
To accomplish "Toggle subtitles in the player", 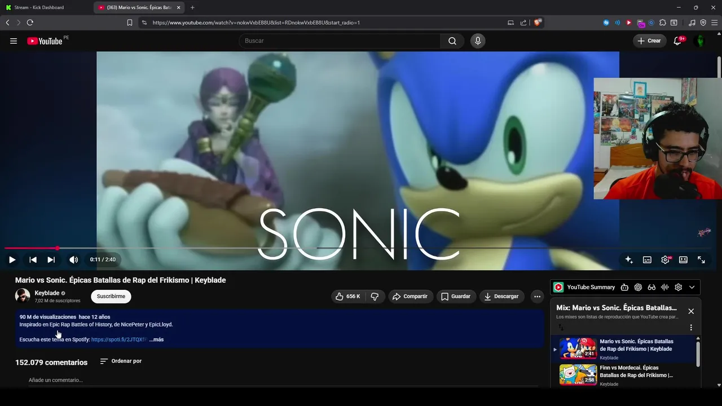I will pos(647,259).
